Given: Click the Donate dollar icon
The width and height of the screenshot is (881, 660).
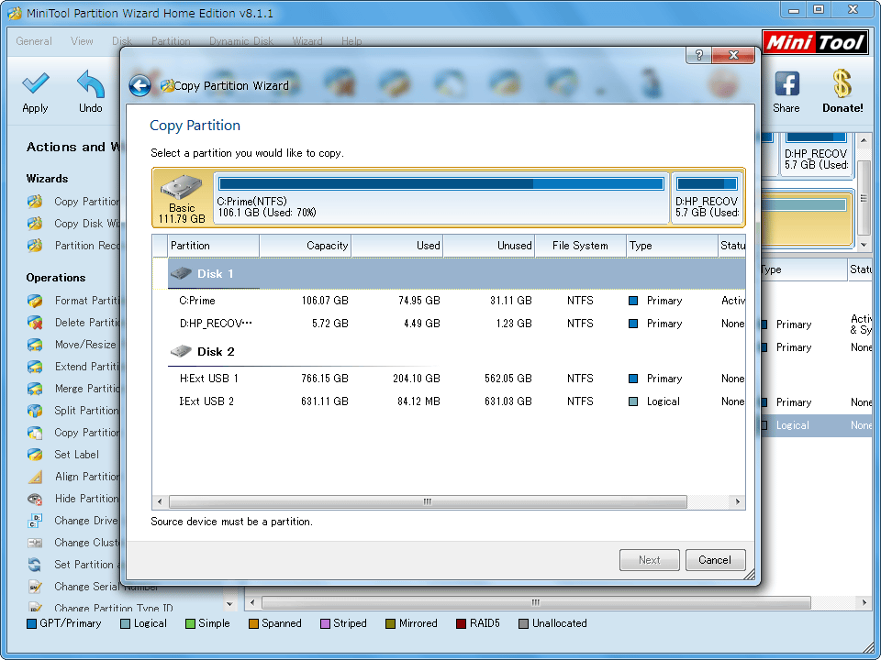Looking at the screenshot, I should (842, 83).
